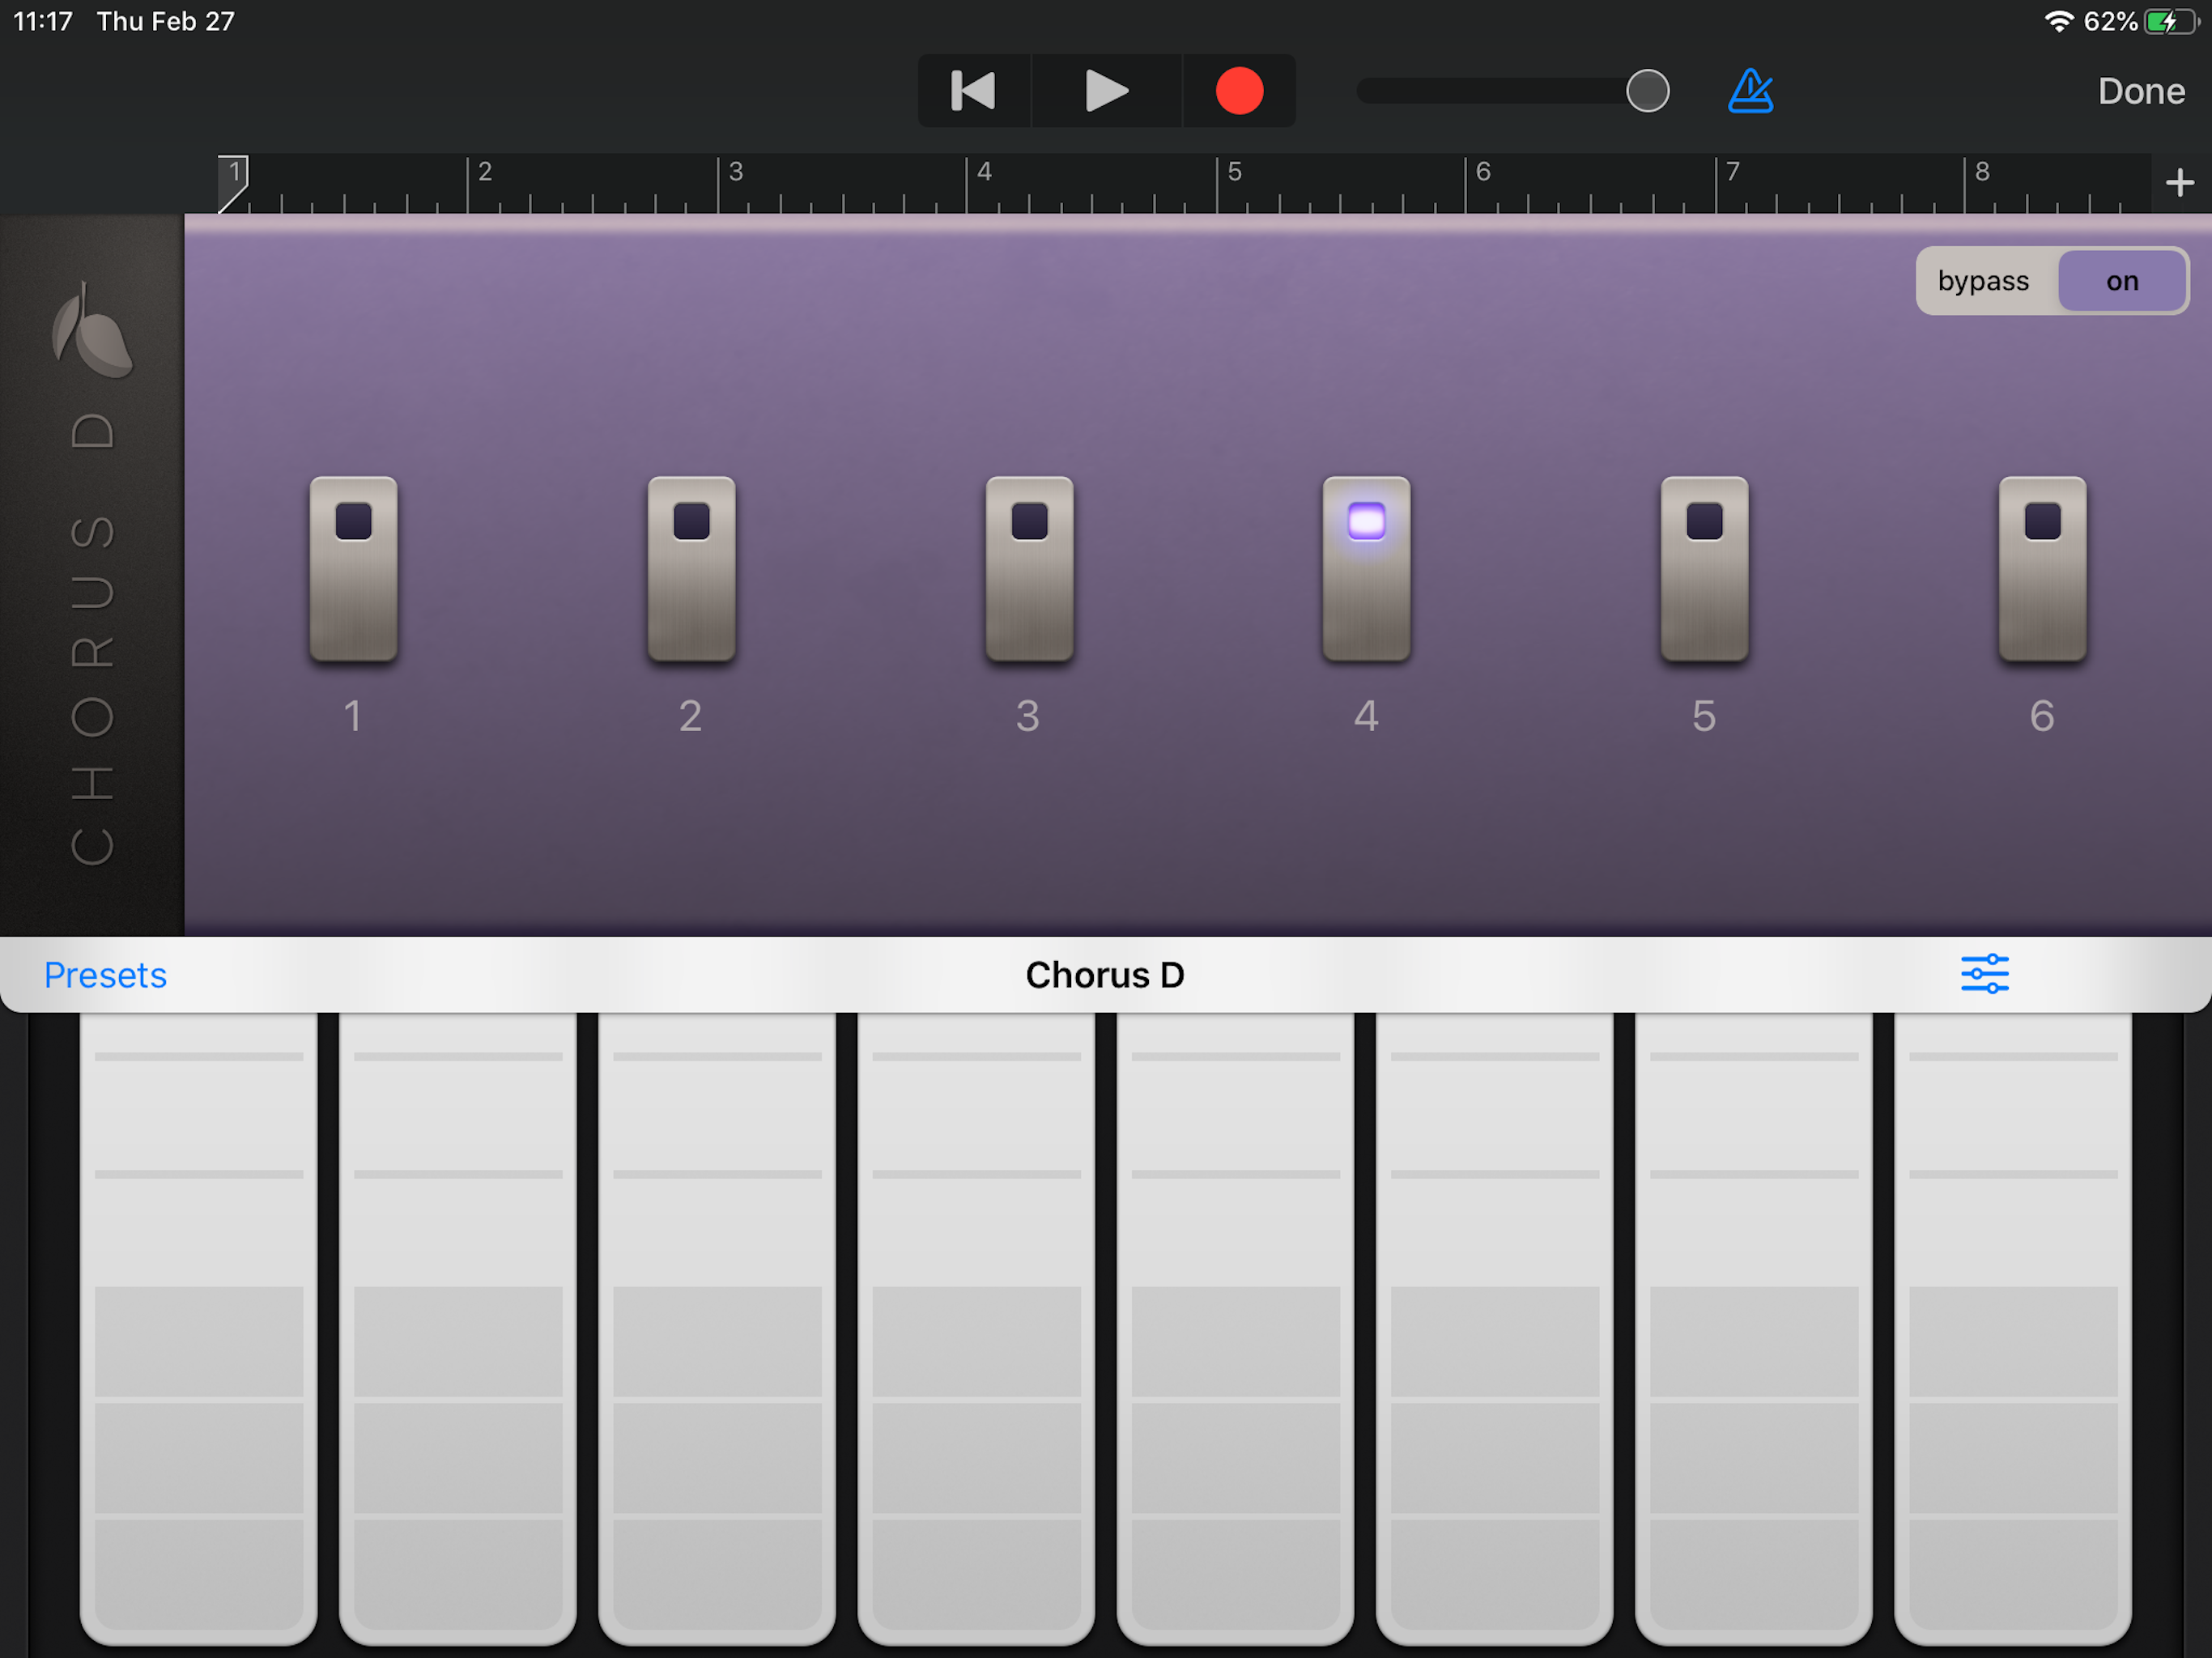Activate Chorus D switch 1

click(353, 569)
